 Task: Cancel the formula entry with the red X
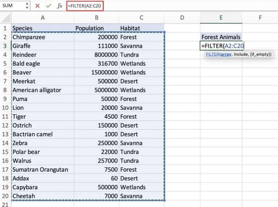(x=38, y=6)
